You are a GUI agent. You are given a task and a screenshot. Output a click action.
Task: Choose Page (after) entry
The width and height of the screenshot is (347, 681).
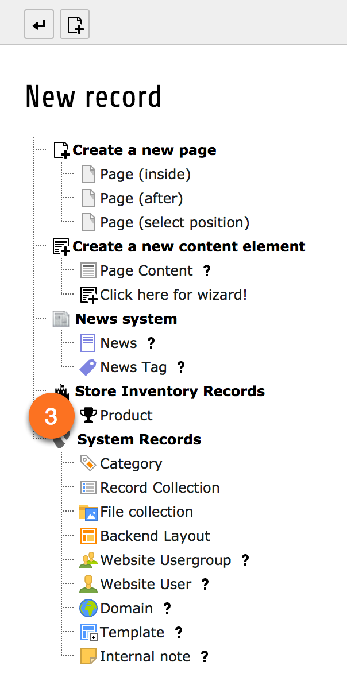(141, 199)
